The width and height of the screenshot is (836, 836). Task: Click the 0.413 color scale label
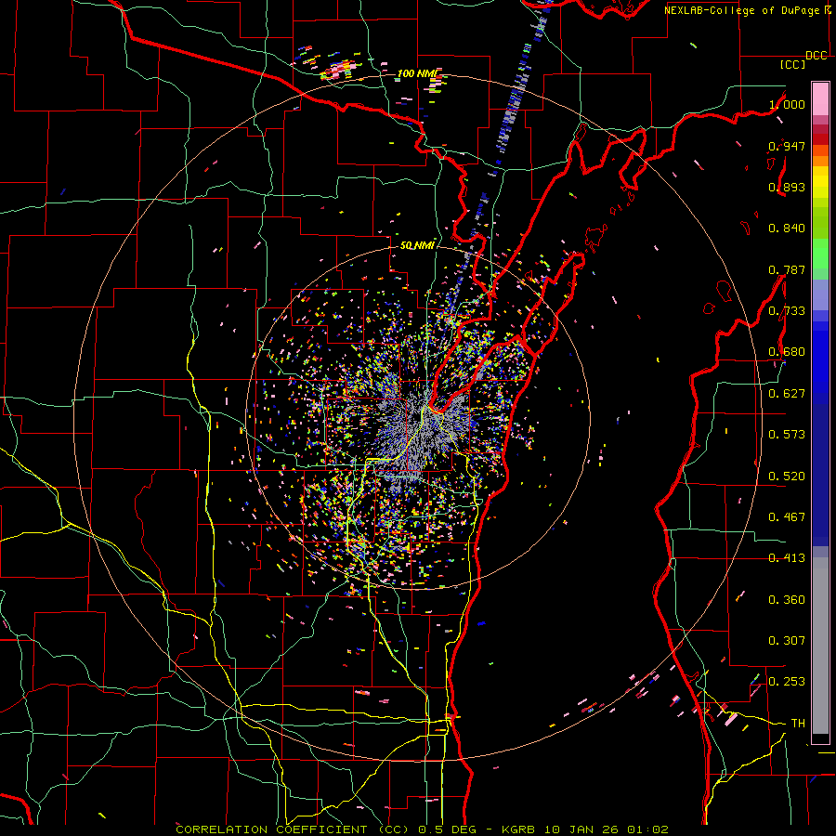point(787,557)
